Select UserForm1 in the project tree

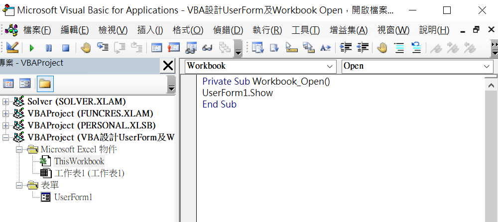(x=73, y=197)
